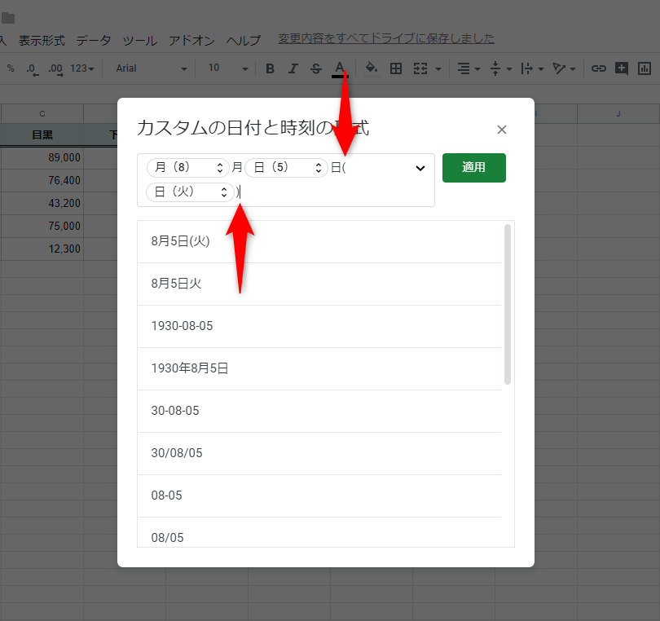Click cell with value 76,400

coord(42,180)
